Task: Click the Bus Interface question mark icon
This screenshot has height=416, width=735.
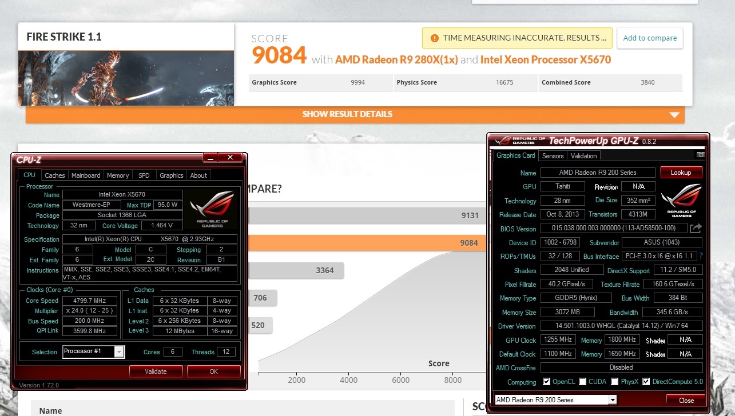Action: (701, 256)
